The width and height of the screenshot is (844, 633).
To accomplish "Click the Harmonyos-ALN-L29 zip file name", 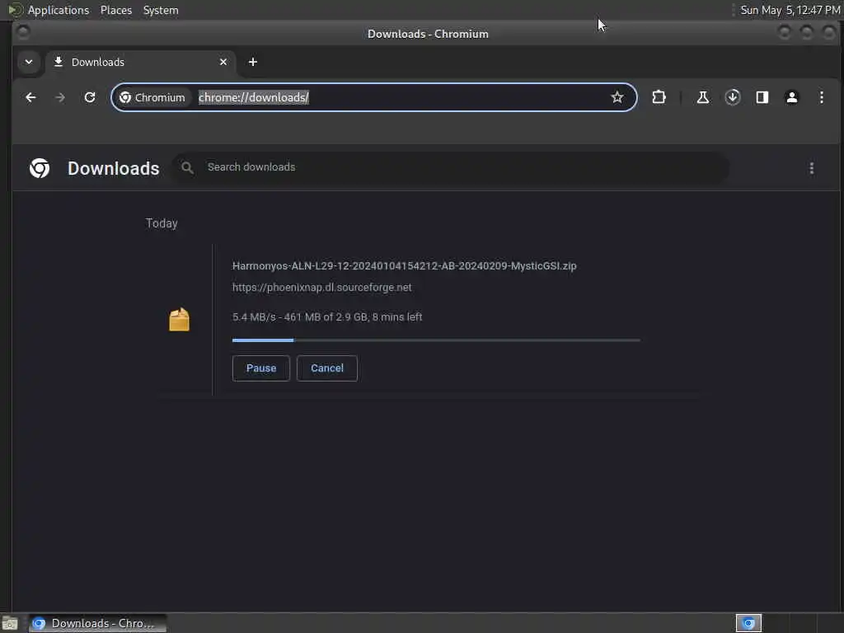I will coord(404,266).
